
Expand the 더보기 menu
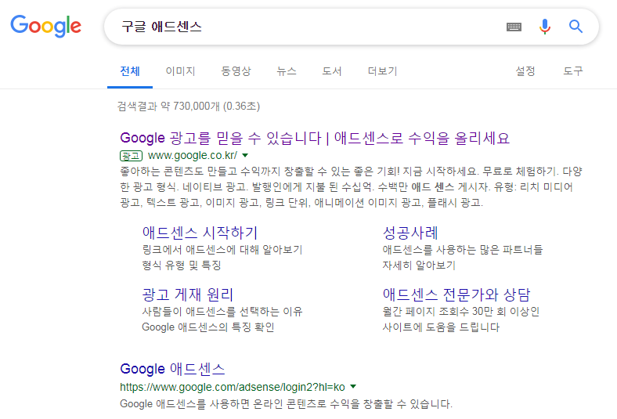point(382,71)
